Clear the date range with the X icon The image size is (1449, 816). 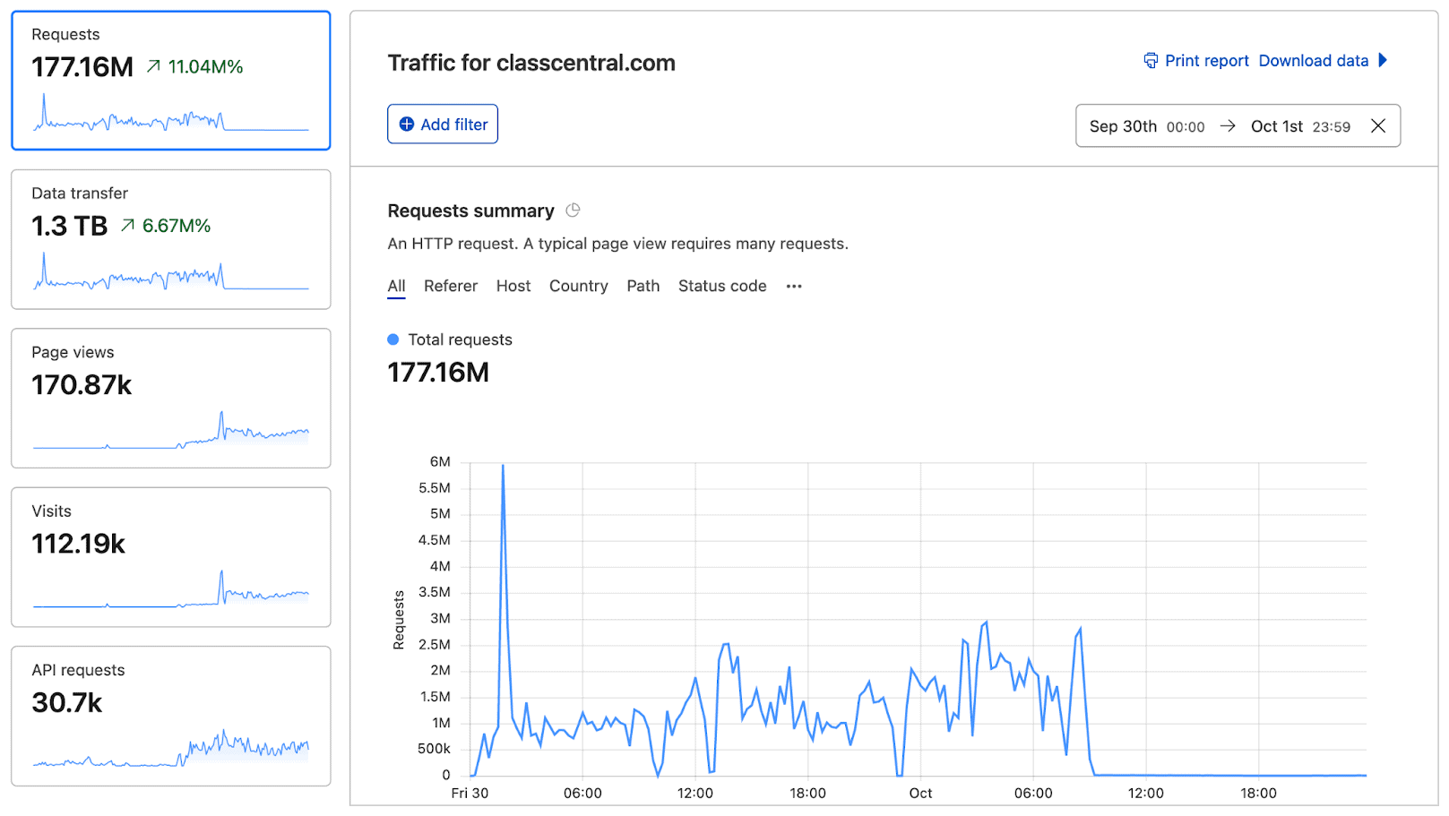pyautogui.click(x=1378, y=126)
